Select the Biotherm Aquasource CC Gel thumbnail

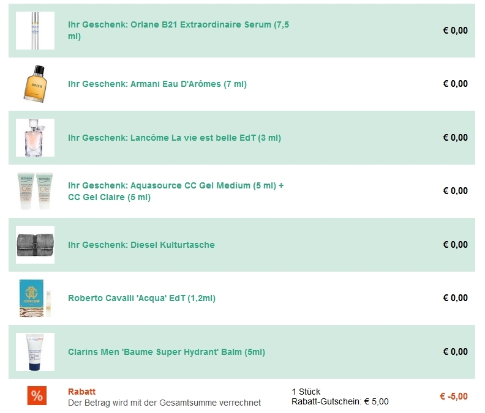35,191
